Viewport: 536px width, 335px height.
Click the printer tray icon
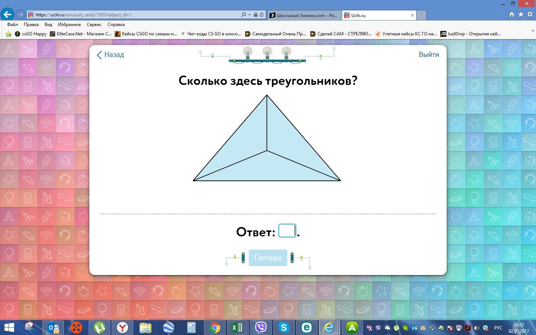(459, 328)
